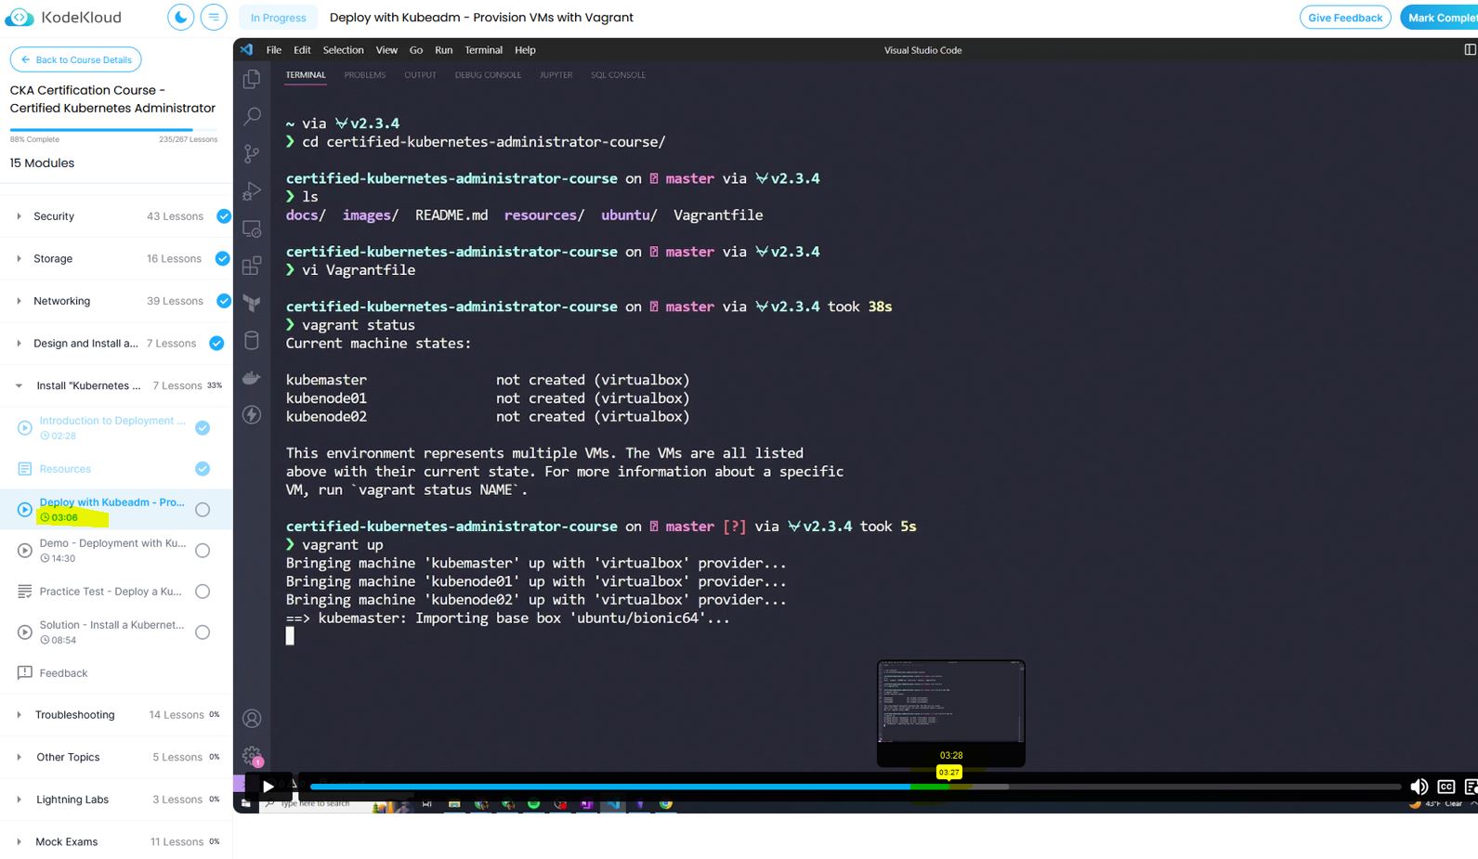Seek the video using the progress bar
The image size is (1478, 859).
point(856,787)
